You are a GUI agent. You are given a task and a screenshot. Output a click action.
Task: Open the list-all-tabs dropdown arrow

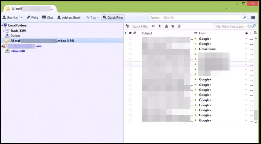pyautogui.click(x=226, y=8)
